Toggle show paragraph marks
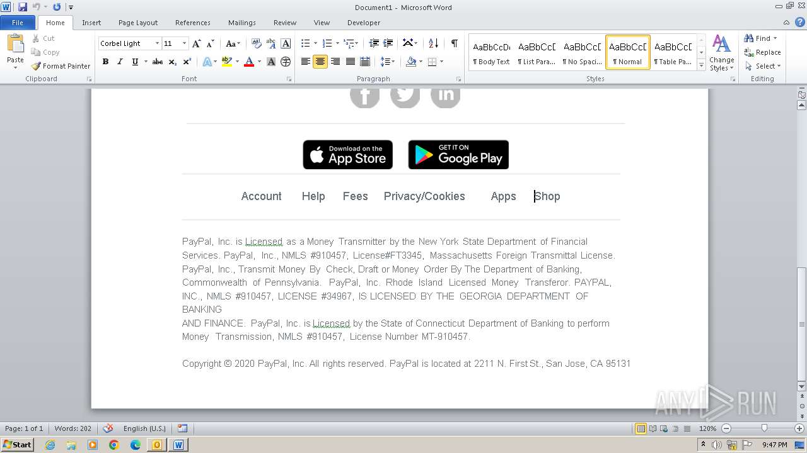Image resolution: width=807 pixels, height=453 pixels. 454,43
